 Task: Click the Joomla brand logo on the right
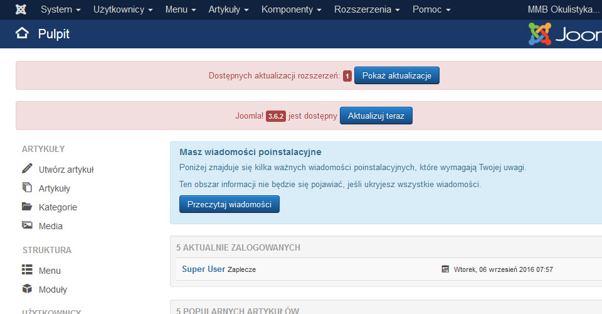(x=565, y=34)
